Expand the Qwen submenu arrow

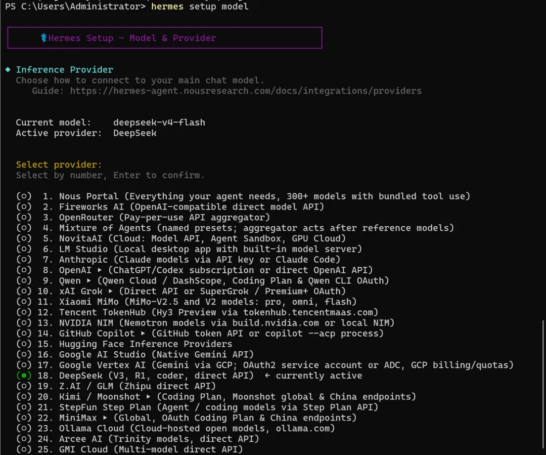click(x=89, y=281)
